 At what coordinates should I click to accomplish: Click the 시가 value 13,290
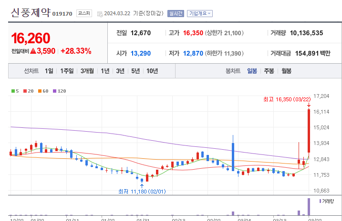[141, 53]
